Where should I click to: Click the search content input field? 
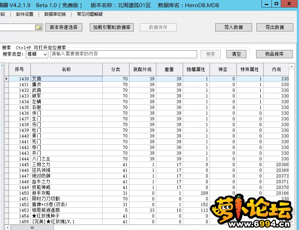click(124, 54)
